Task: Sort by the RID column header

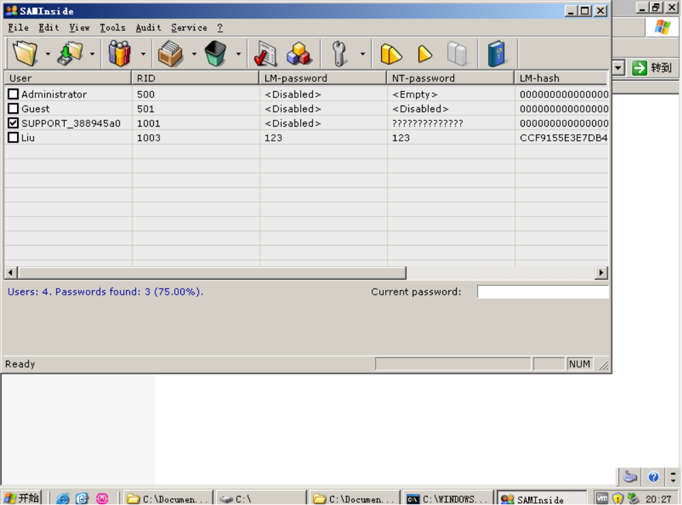Action: pyautogui.click(x=195, y=78)
